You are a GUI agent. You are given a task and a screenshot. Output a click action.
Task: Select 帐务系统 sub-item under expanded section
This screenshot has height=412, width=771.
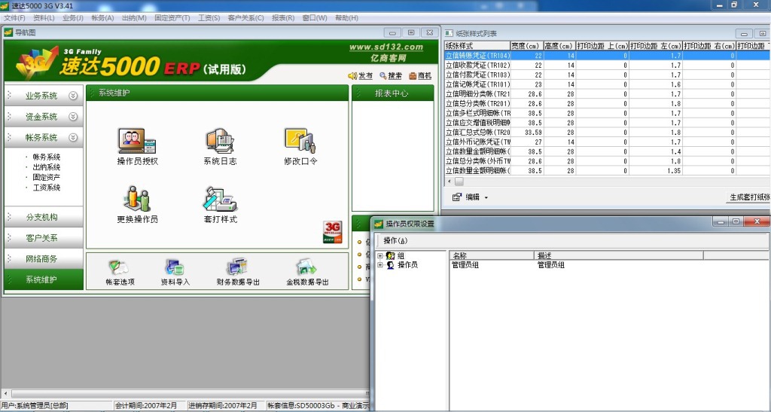[x=47, y=157]
